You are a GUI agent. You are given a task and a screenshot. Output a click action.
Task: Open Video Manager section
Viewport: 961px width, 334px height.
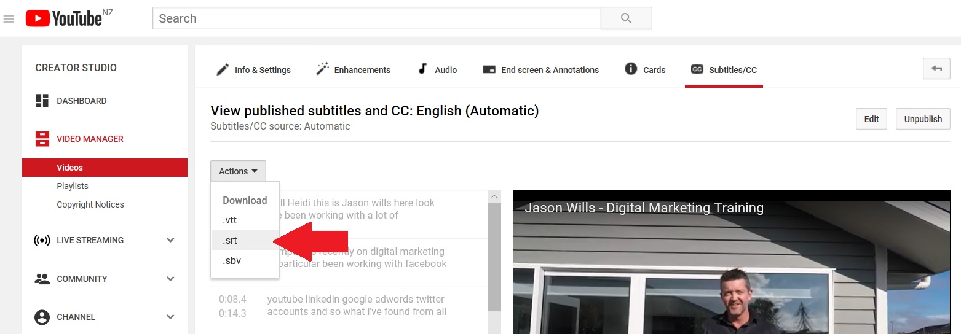tap(90, 139)
